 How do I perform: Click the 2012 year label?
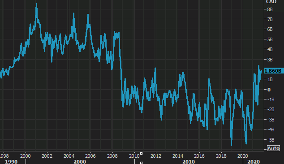pos(156,156)
